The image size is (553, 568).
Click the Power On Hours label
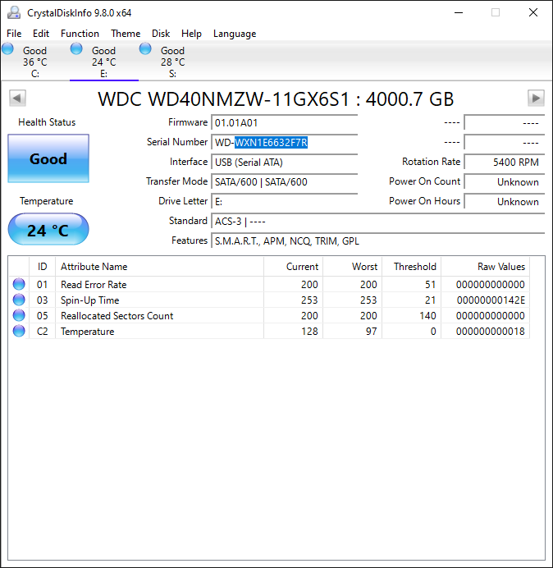pyautogui.click(x=424, y=201)
